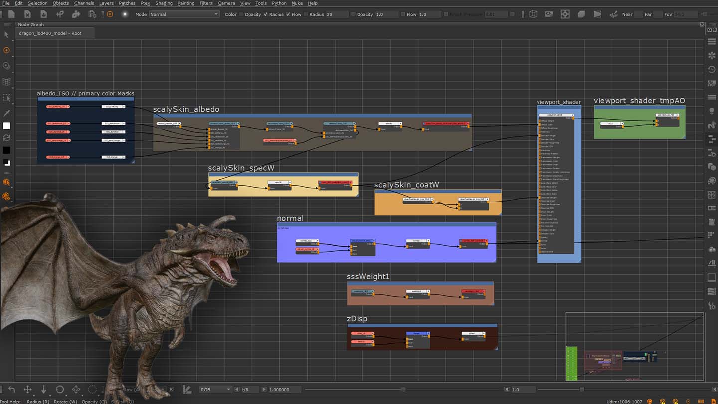Open the RGB channel dropdown at bottom

click(x=215, y=389)
